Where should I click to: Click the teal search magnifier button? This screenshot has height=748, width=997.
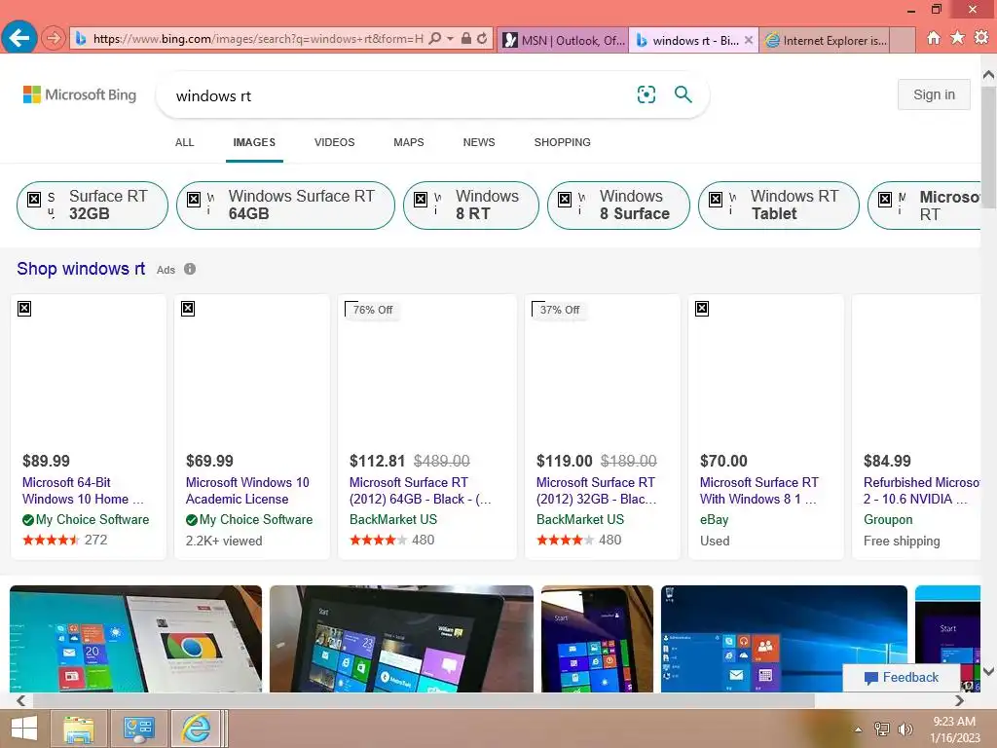(683, 94)
